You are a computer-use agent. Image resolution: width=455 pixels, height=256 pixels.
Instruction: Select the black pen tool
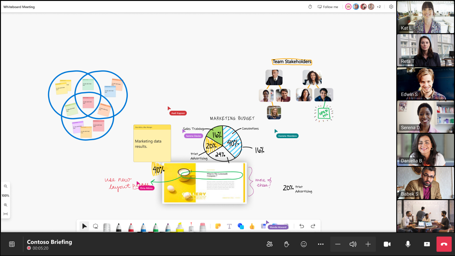[x=118, y=227]
